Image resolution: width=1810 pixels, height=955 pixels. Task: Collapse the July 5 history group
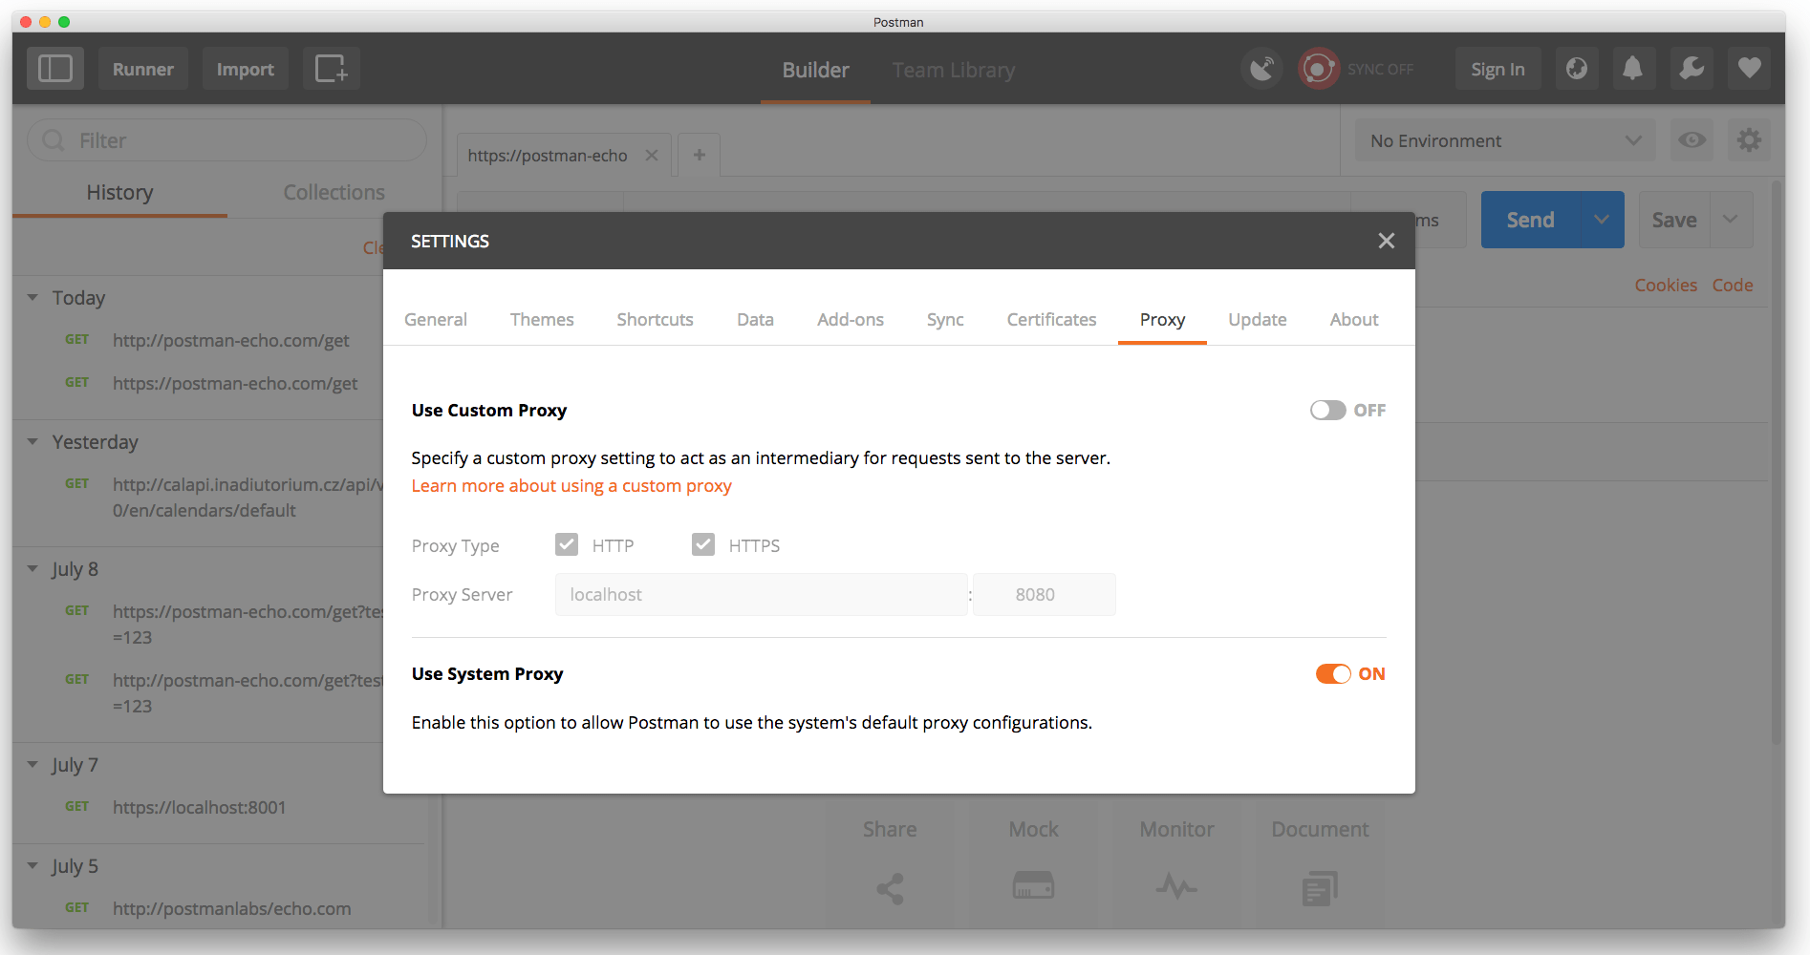(x=32, y=865)
